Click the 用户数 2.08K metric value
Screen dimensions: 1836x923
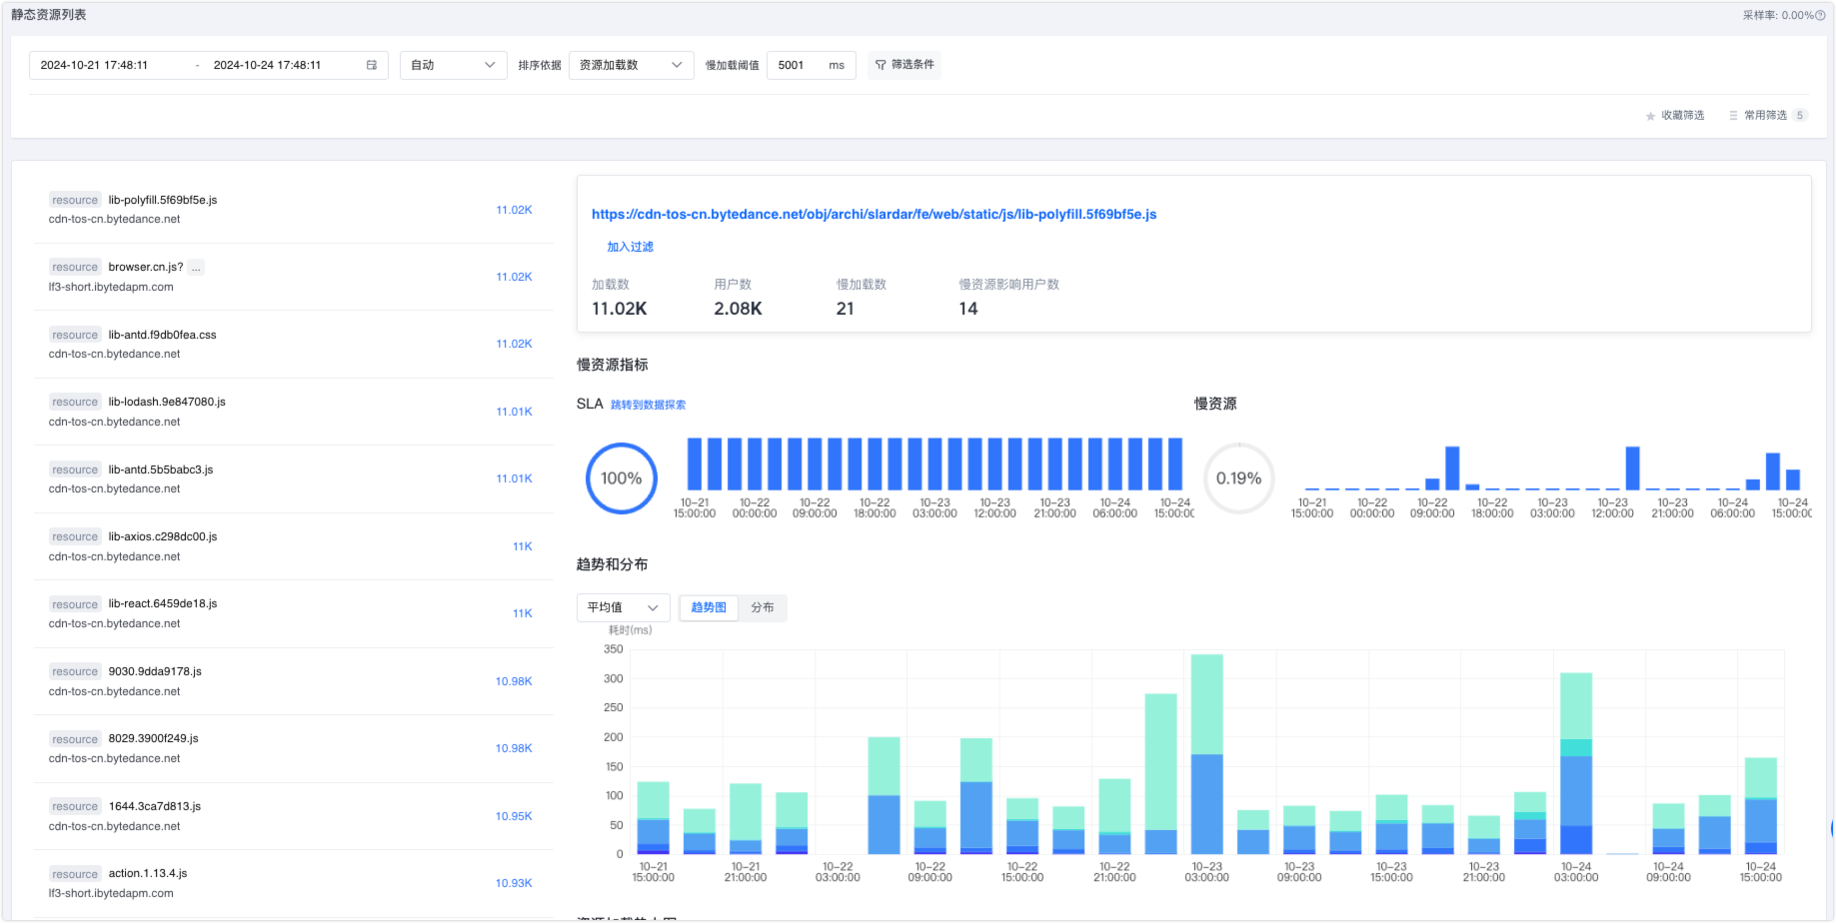(x=738, y=309)
